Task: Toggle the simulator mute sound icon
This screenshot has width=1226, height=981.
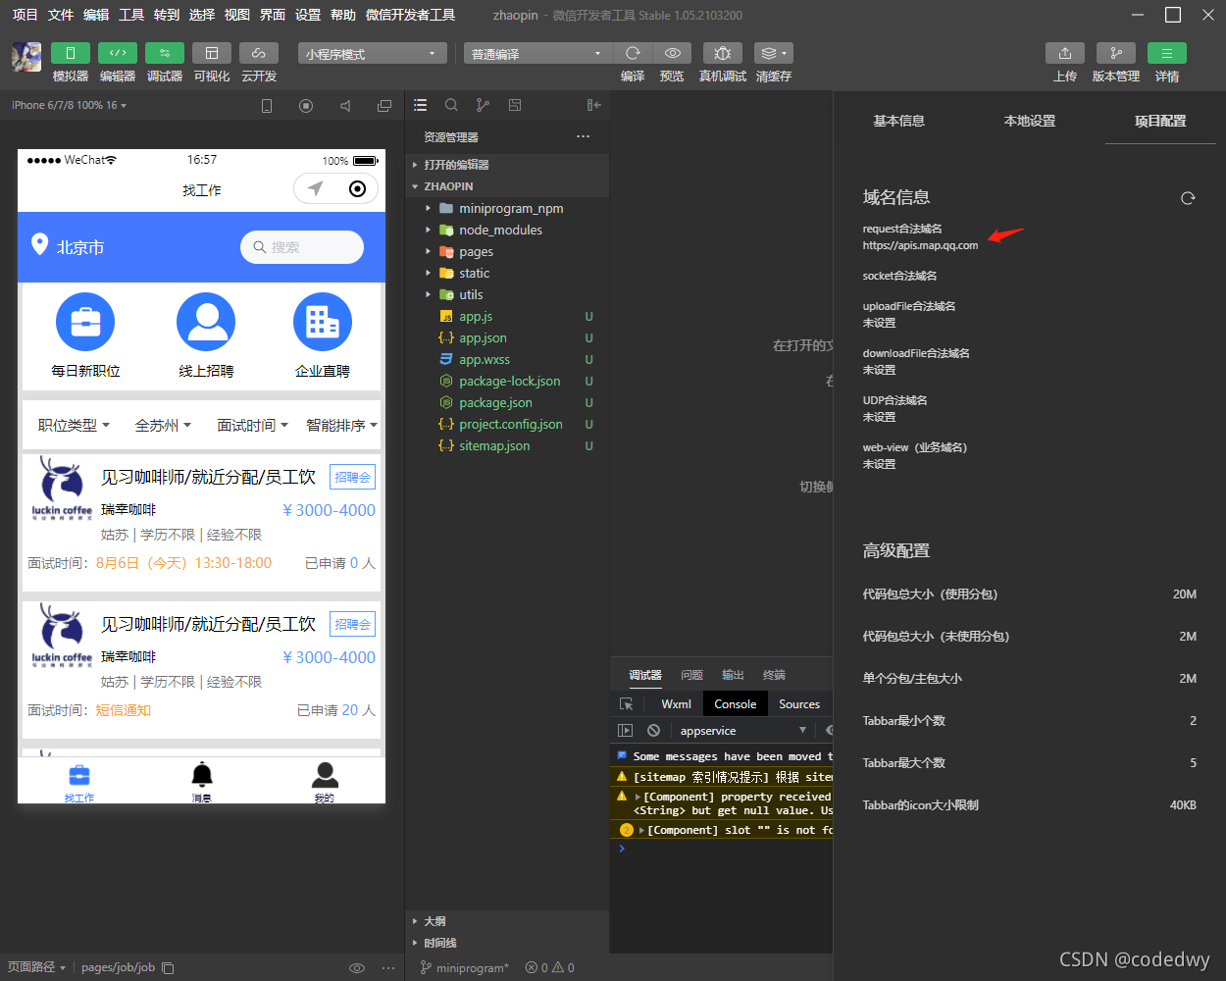Action: point(345,105)
